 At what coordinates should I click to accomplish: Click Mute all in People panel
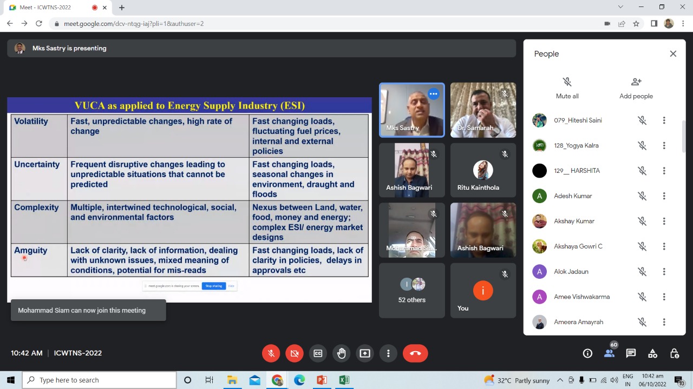coord(567,88)
